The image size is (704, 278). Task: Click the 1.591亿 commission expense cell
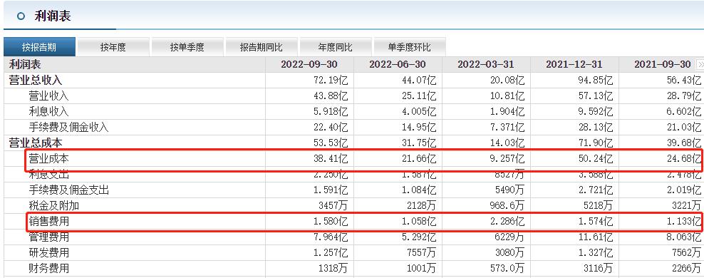(330, 190)
